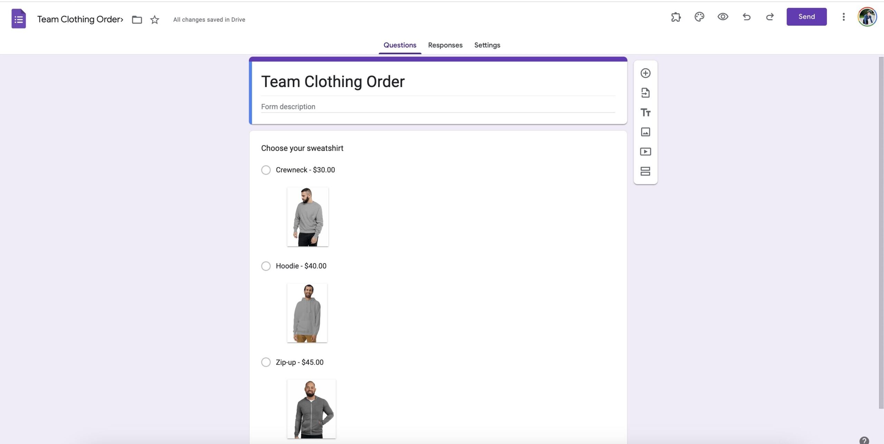Viewport: 884px width, 444px height.
Task: Add a new section
Action: click(645, 171)
